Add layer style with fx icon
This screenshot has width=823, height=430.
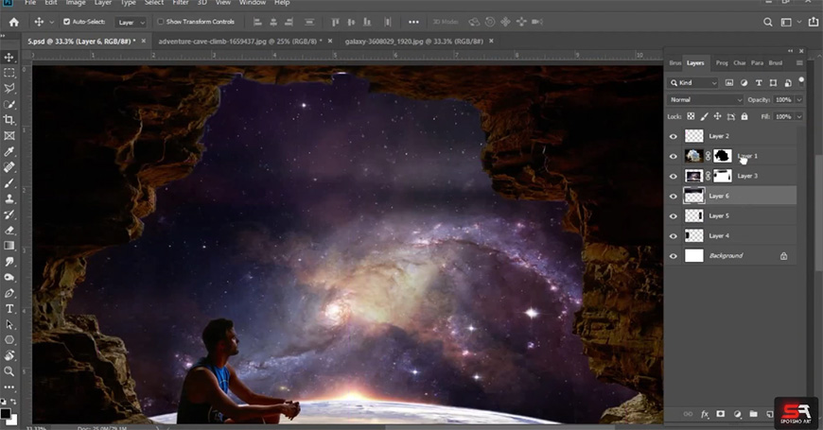(705, 414)
